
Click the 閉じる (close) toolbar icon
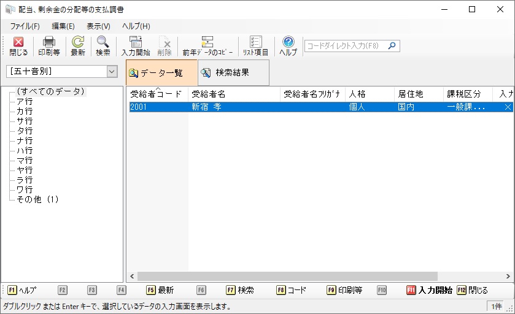[18, 46]
